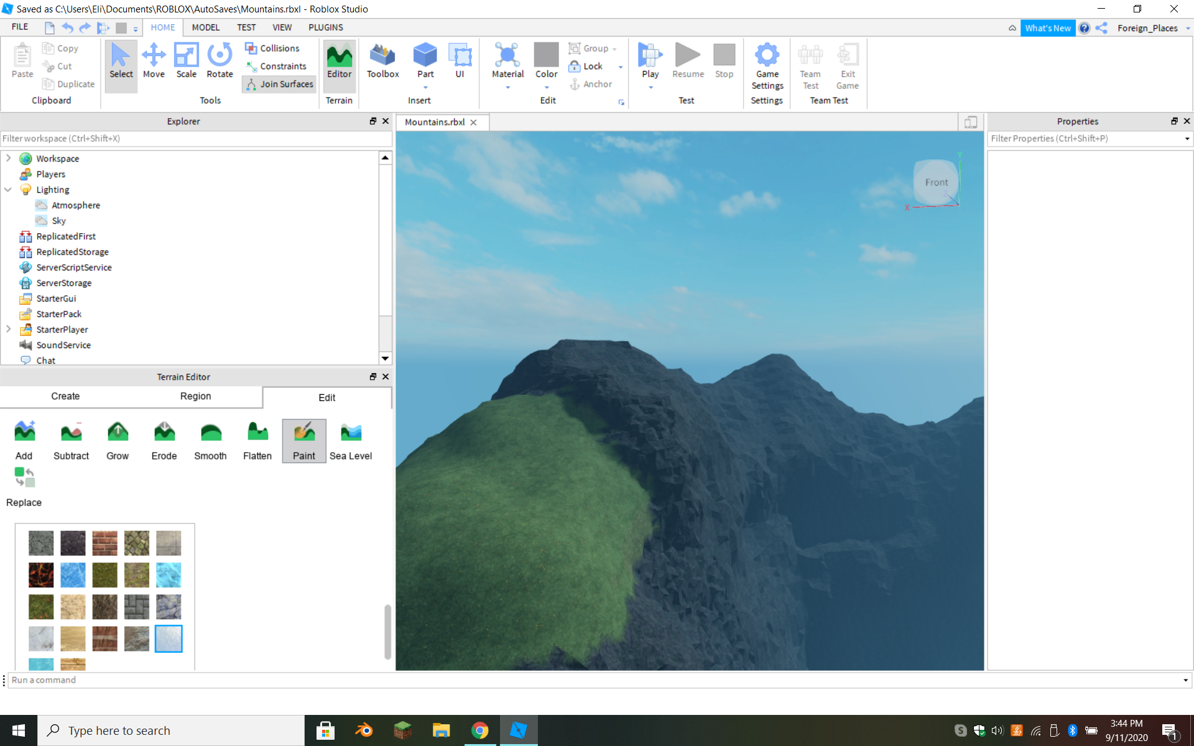Click the What's New button
Viewport: 1194px width, 746px height.
pyautogui.click(x=1048, y=28)
